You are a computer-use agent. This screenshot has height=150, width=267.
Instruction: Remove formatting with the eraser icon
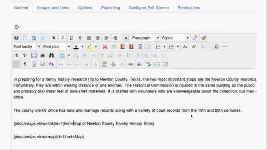[195, 38]
